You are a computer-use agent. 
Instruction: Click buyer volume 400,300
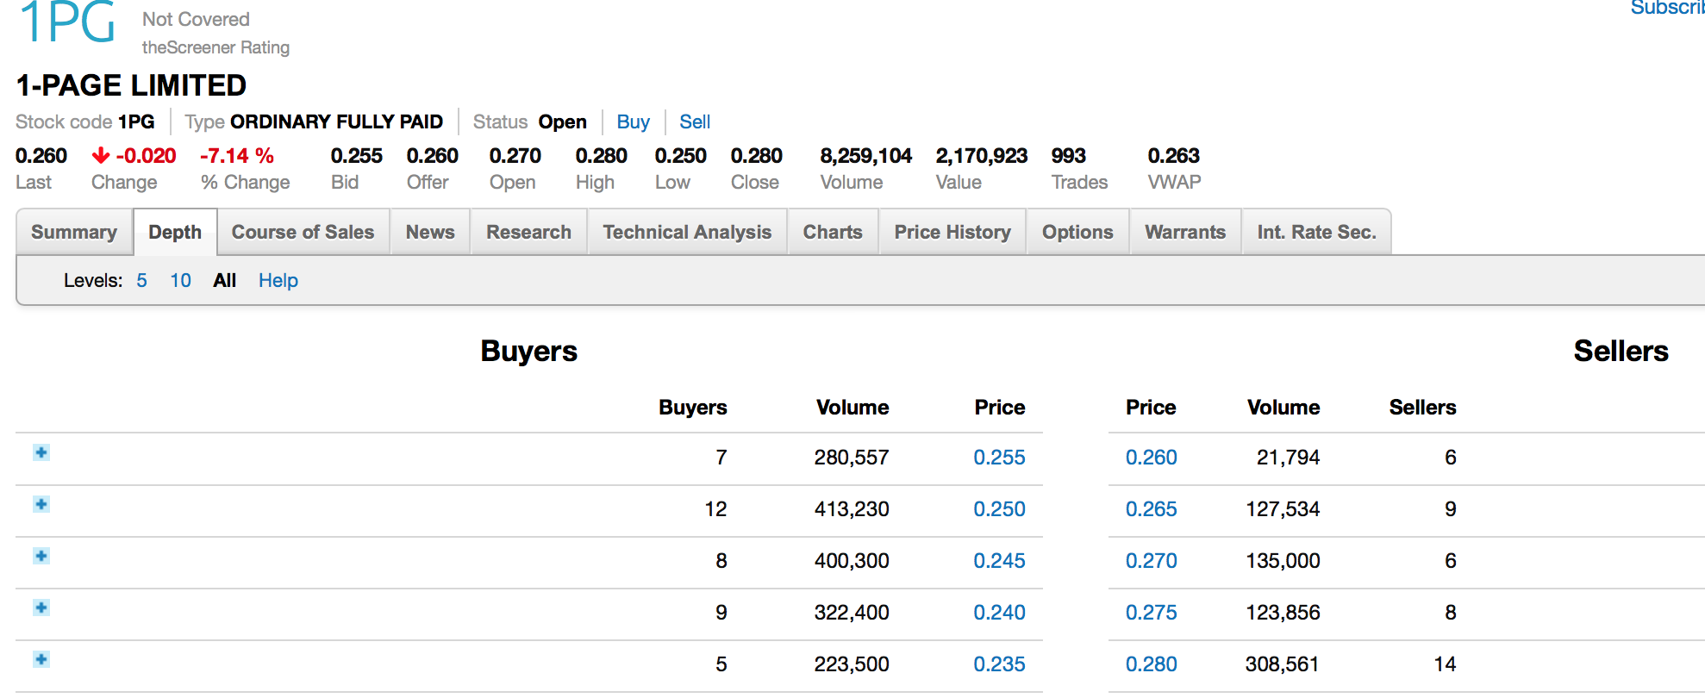point(852,561)
